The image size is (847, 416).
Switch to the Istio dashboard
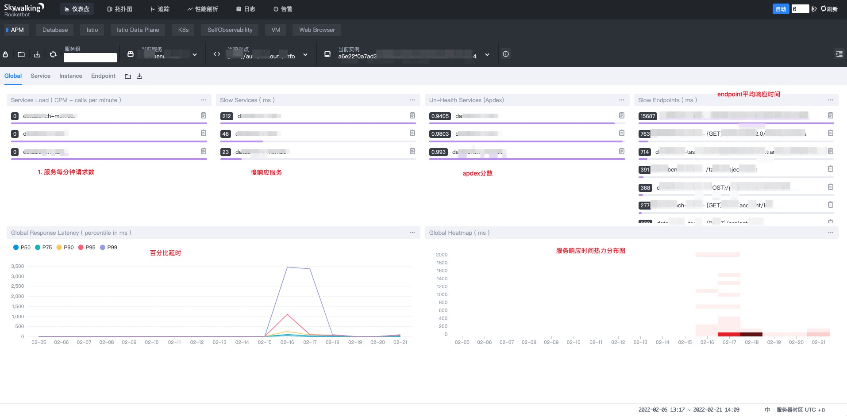tap(92, 30)
